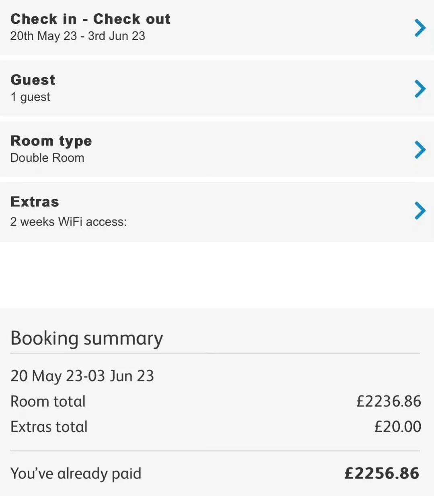
Task: Change the 1 guest value
Action: point(30,97)
